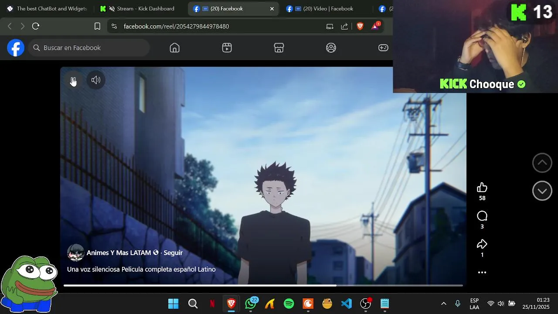The image size is (558, 314).
Task: Open Facebook Marketplace store icon
Action: (279, 48)
